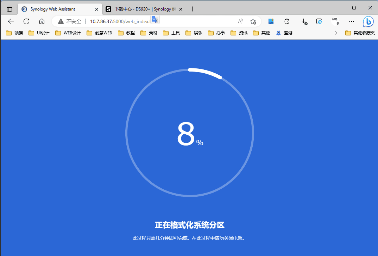Open the 其他收藏夹 bookmarks folder
378x256 pixels.
point(360,33)
